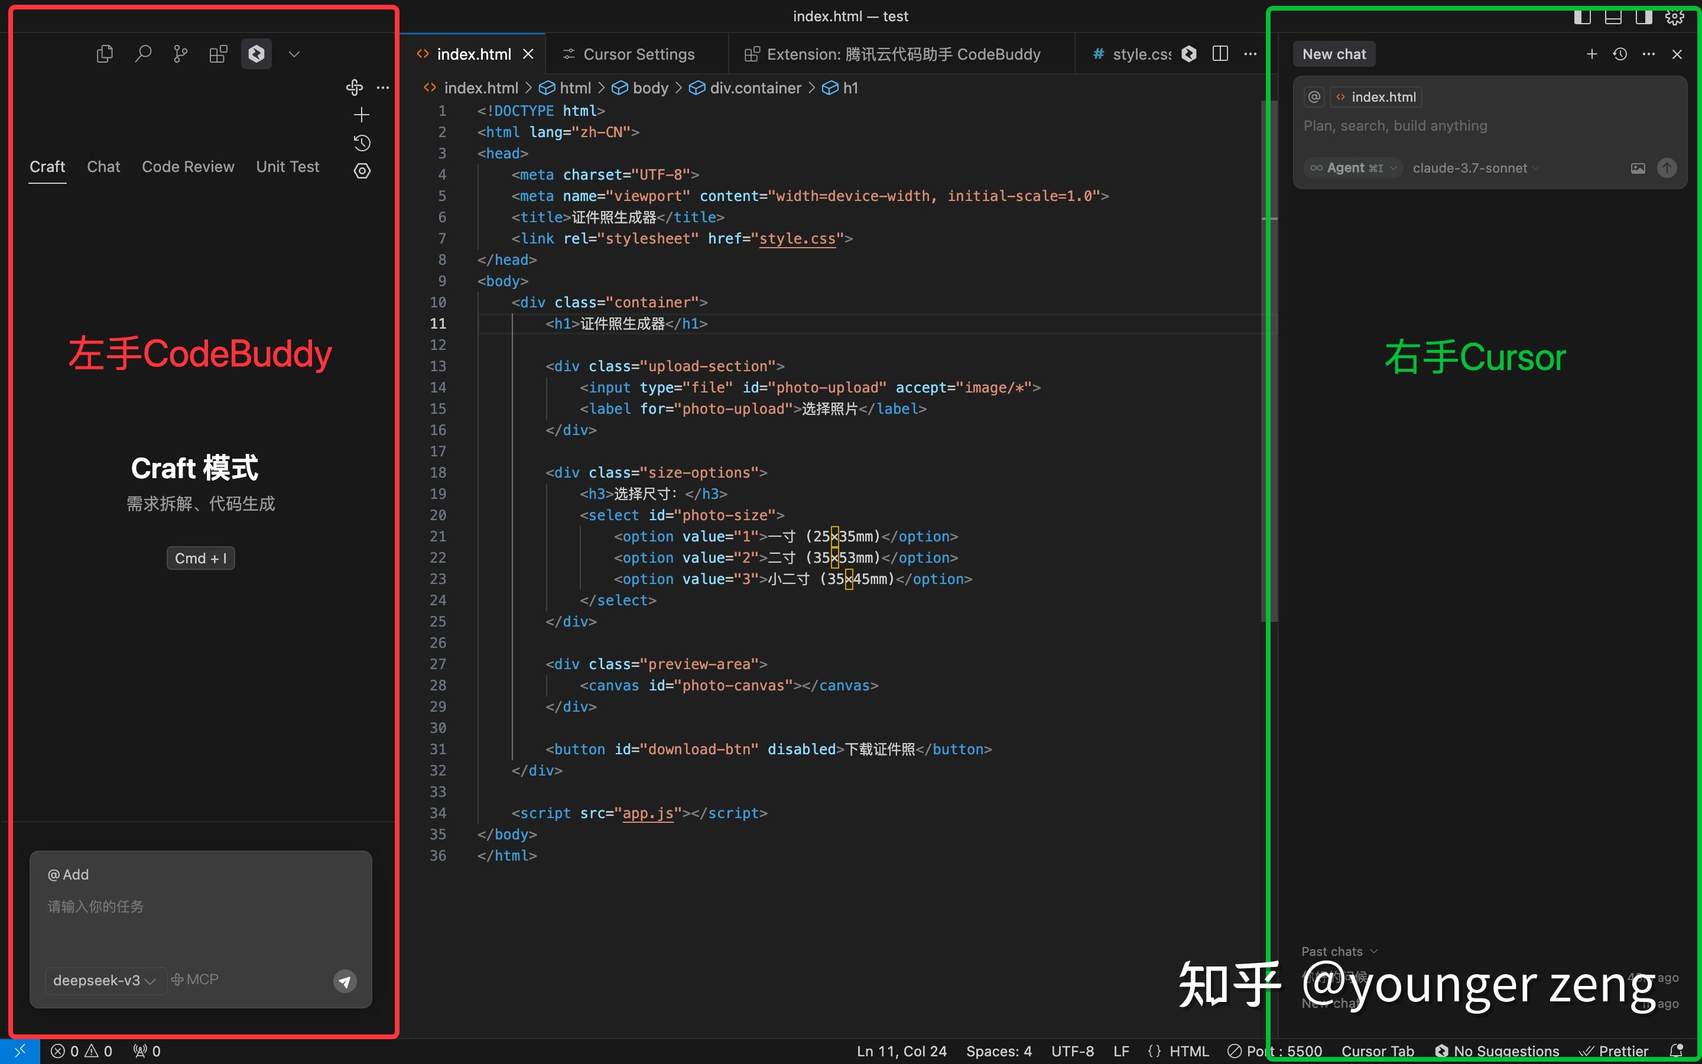This screenshot has height=1064, width=1702.
Task: Select the source control icon in CodeBuddy sidebar
Action: [181, 53]
